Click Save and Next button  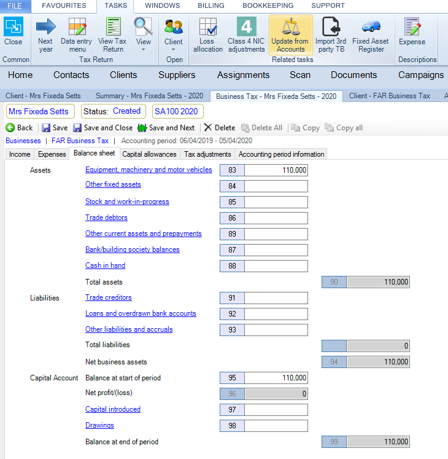pos(166,128)
